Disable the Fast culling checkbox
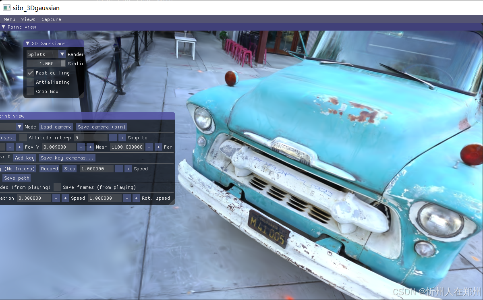 (30, 73)
